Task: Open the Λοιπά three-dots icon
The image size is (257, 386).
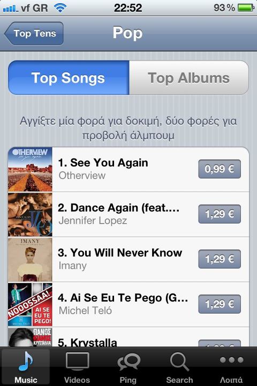Action: click(x=231, y=360)
